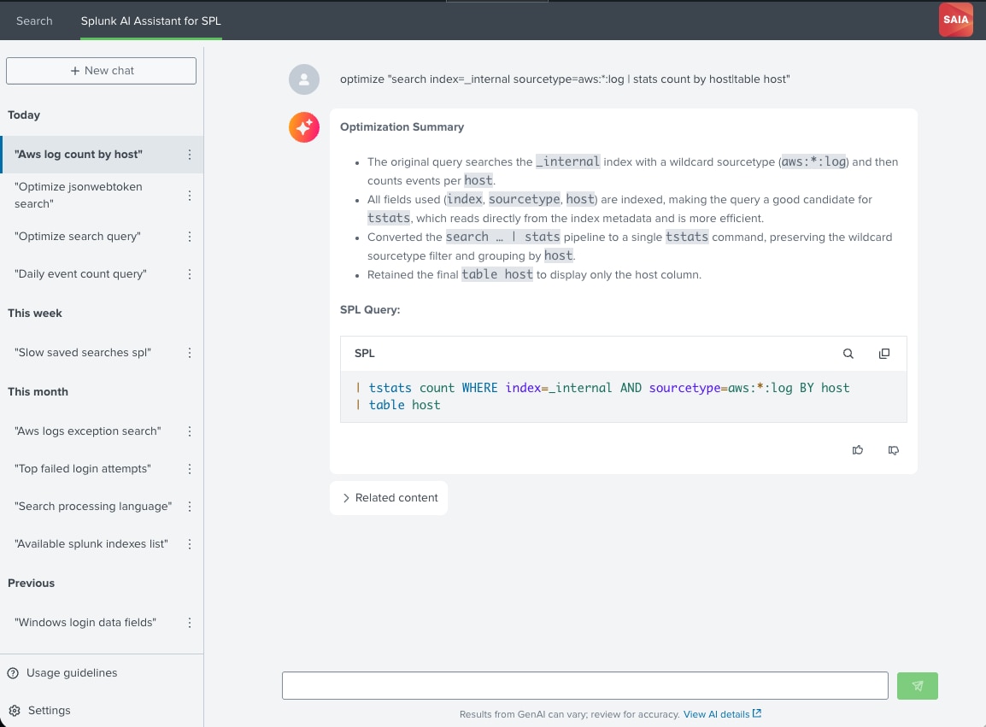Copy the SPL query using copy icon
This screenshot has height=727, width=986.
pyautogui.click(x=884, y=354)
